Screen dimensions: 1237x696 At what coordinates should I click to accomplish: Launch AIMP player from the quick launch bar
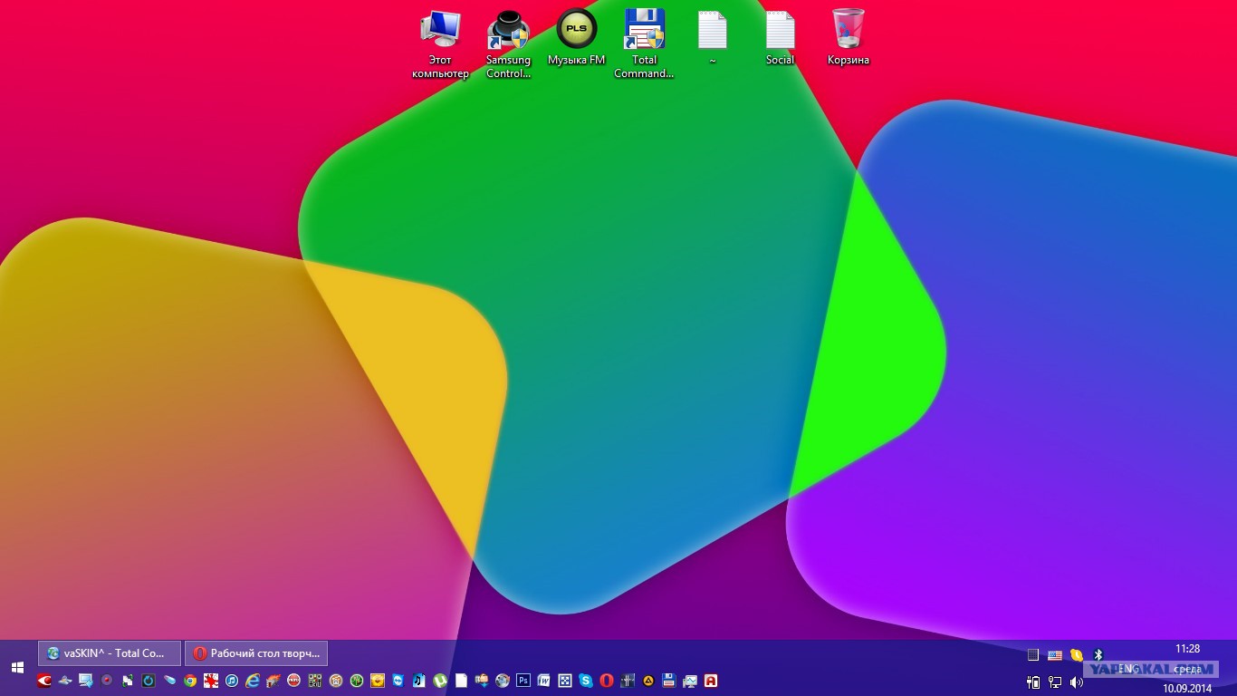click(648, 680)
